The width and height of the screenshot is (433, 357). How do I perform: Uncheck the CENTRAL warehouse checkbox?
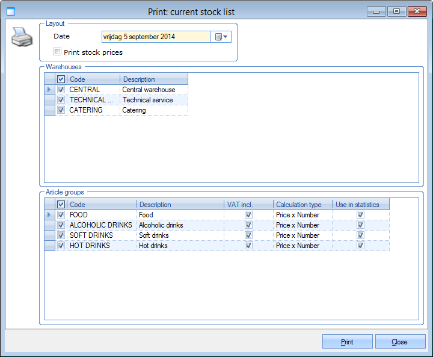(61, 90)
